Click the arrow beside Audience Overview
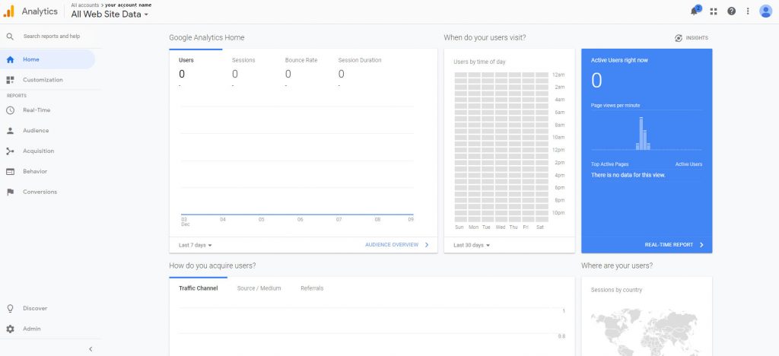The image size is (779, 356). (427, 245)
